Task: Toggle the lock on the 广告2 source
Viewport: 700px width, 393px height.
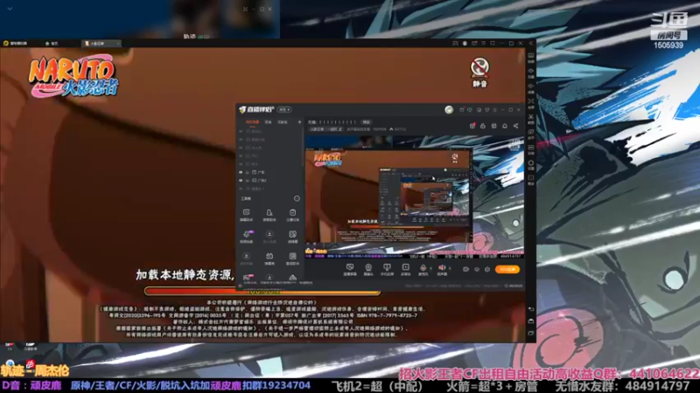Action: coord(248,181)
